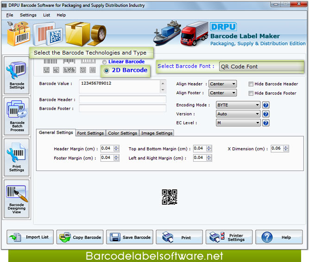
Task: Click the Encoding Mode help icon
Action: [x=265, y=105]
